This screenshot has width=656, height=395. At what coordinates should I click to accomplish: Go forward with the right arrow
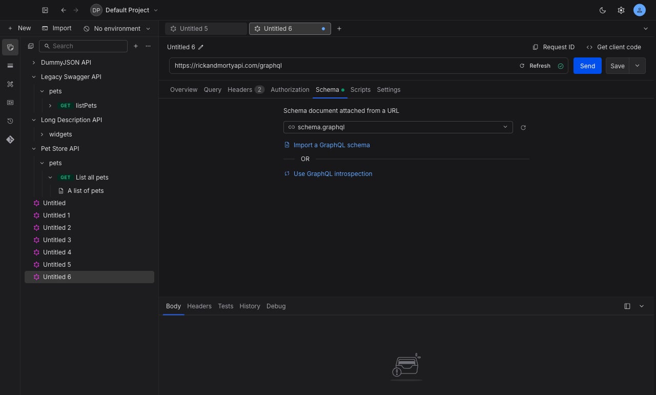76,10
